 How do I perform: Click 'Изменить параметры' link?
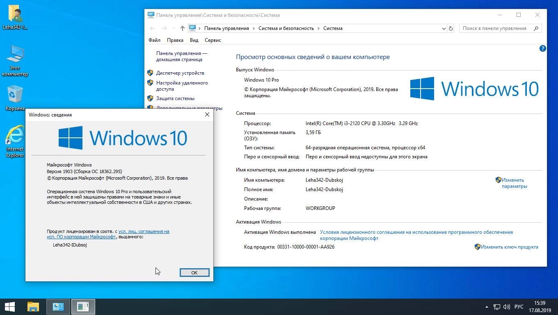[x=514, y=183]
